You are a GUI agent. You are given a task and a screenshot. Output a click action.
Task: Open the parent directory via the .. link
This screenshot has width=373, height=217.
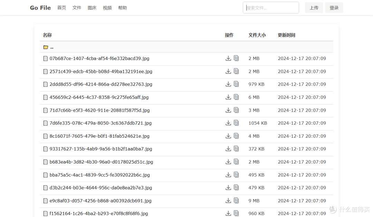(51, 47)
